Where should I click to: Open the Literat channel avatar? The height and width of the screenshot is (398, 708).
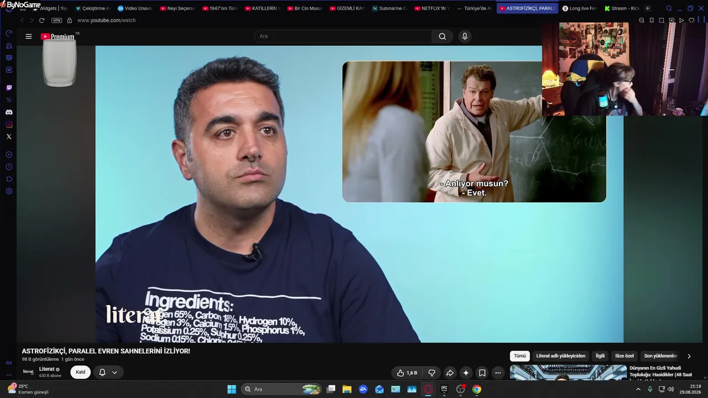[28, 372]
